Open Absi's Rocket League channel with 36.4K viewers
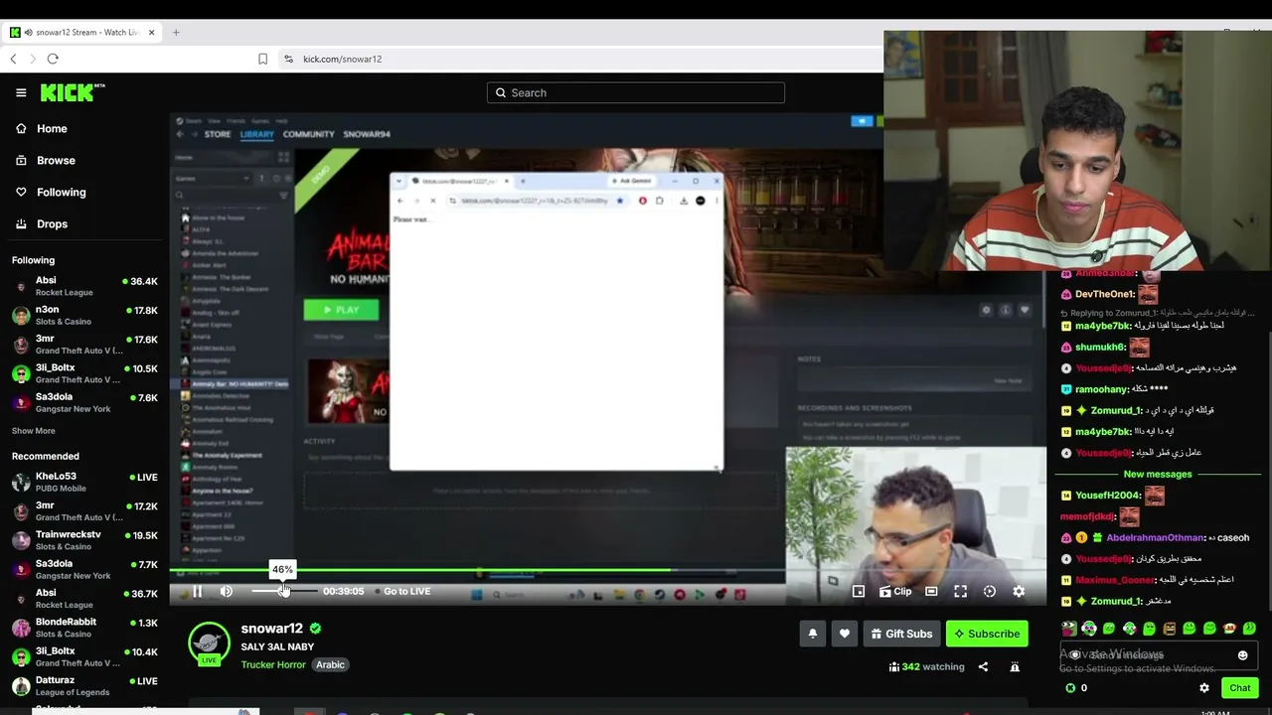Viewport: 1272px width, 715px height. (84, 286)
